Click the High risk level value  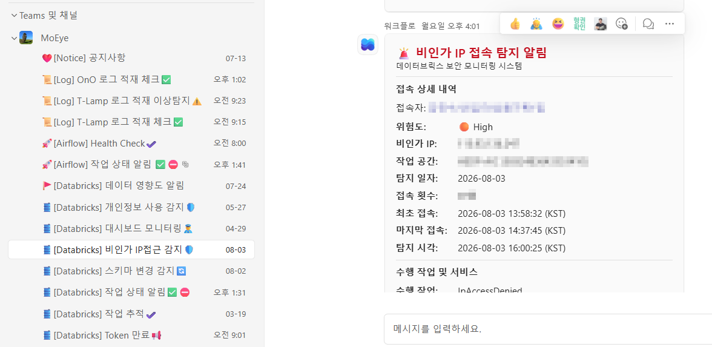pyautogui.click(x=483, y=127)
